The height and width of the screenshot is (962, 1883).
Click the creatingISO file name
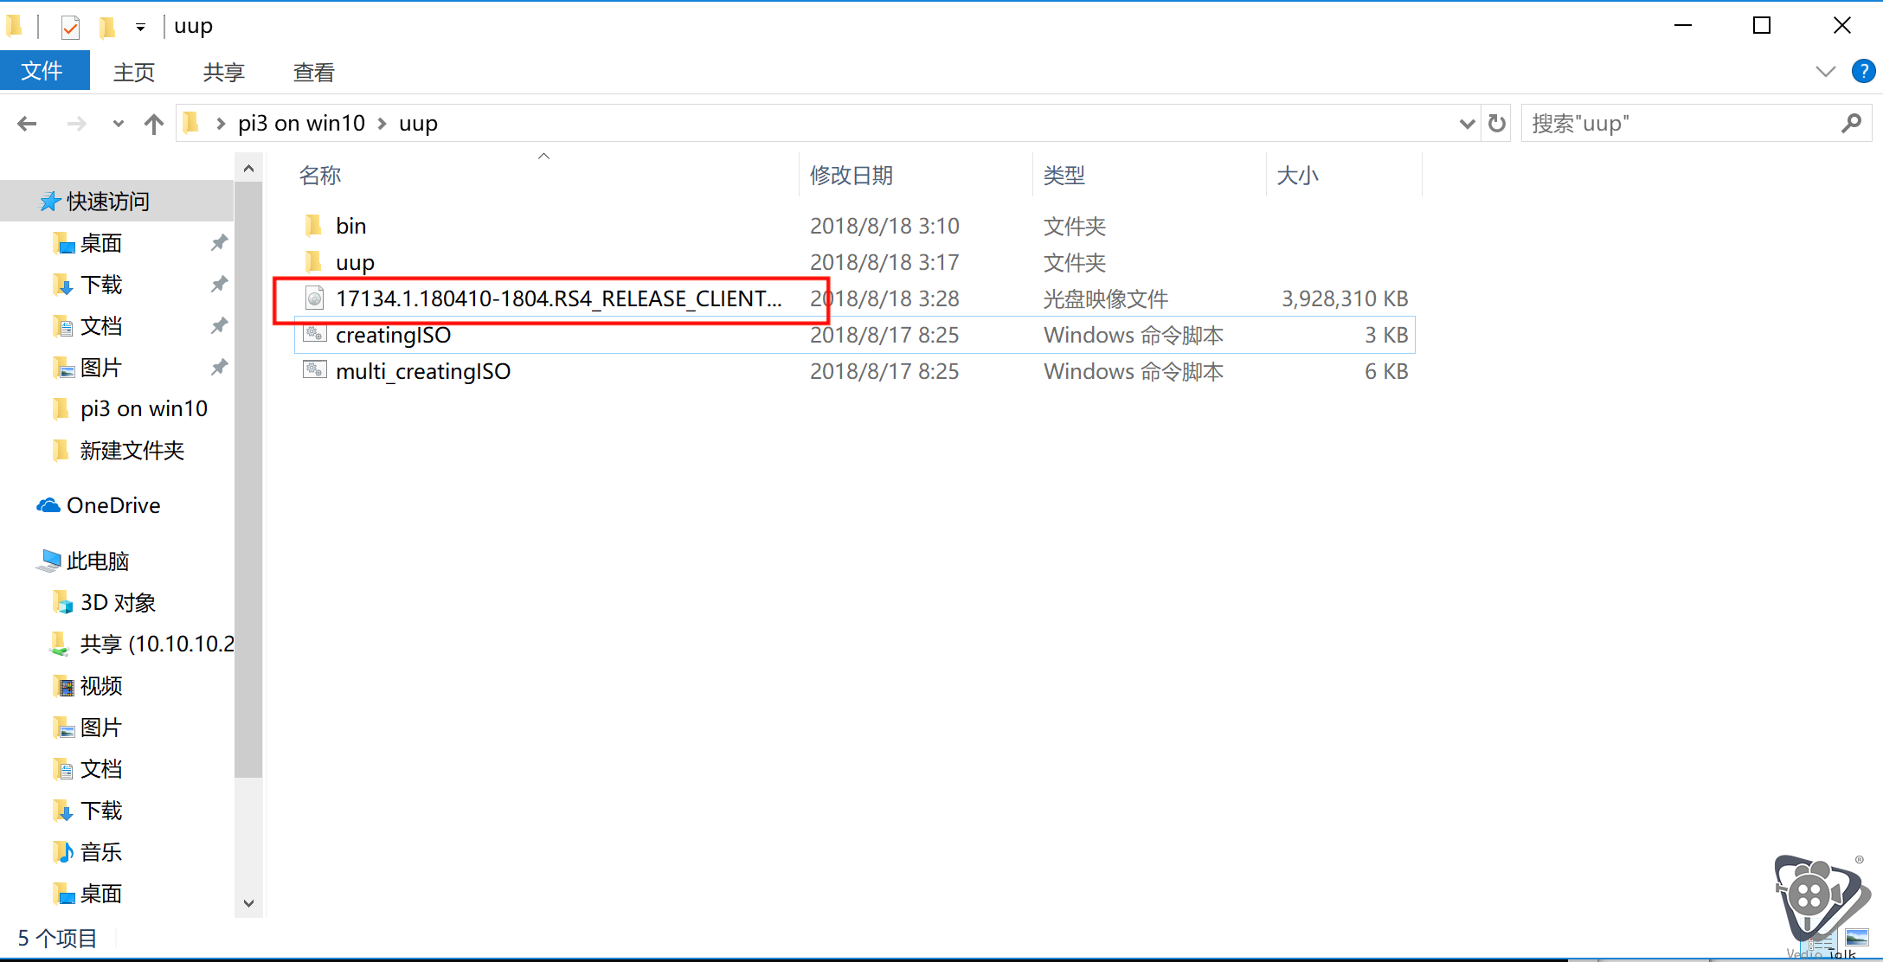tap(394, 335)
